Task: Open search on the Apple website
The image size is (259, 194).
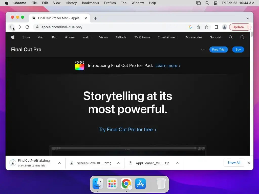Action: pos(231,37)
